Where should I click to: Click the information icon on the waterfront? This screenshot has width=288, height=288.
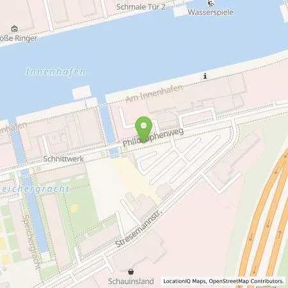click(205, 76)
